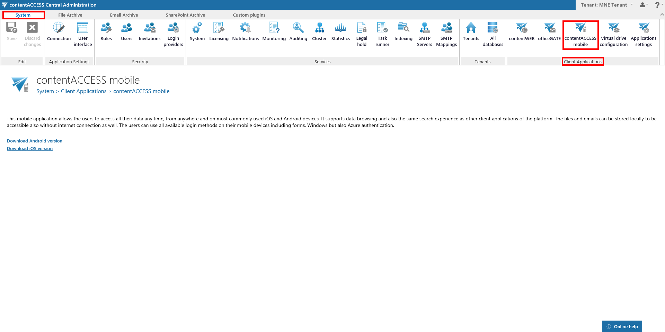
Task: Open Virtual drive configuration
Action: (x=614, y=34)
